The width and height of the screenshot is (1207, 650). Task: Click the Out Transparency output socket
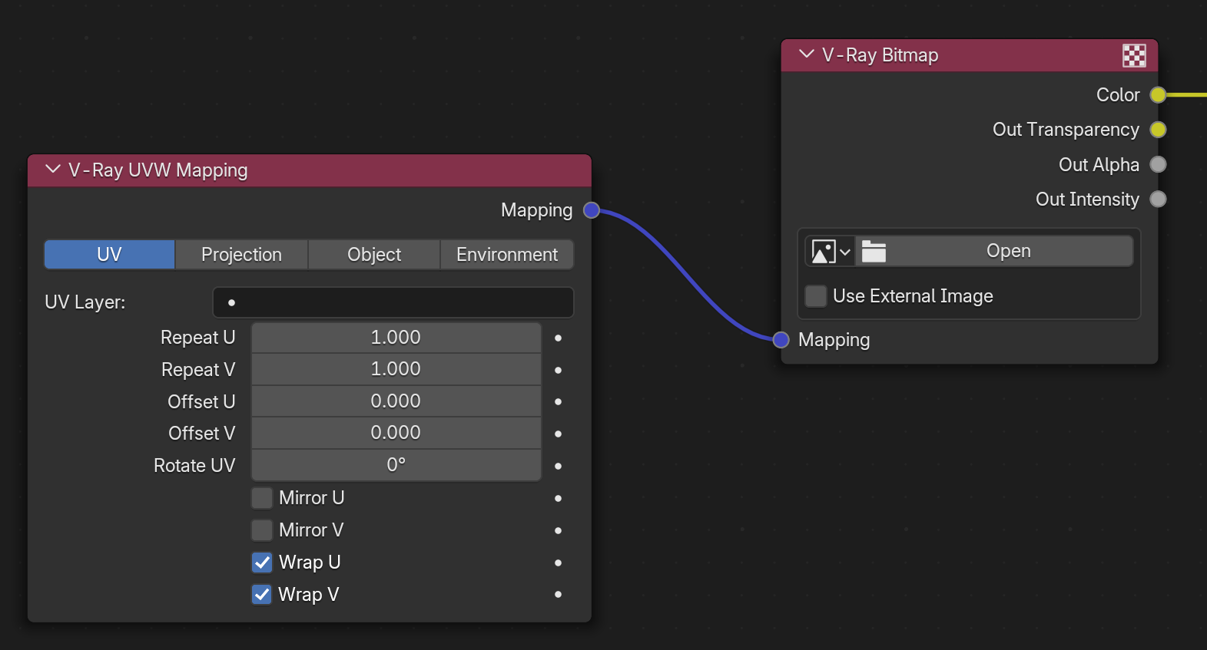[1158, 130]
